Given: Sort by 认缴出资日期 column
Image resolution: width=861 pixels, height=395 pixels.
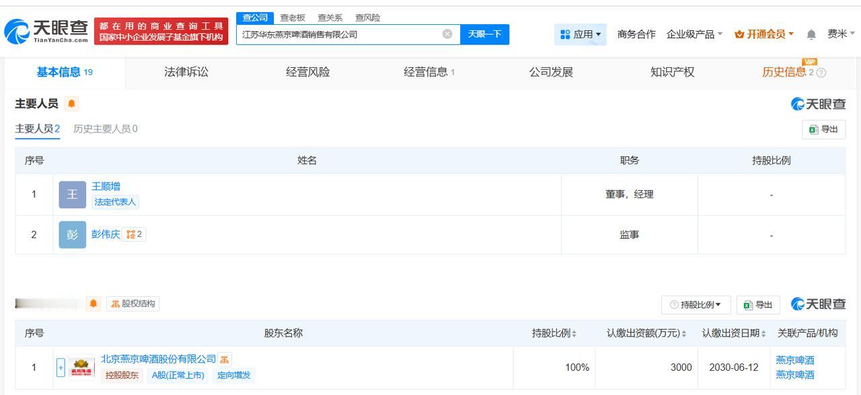Looking at the screenshot, I should tap(735, 333).
